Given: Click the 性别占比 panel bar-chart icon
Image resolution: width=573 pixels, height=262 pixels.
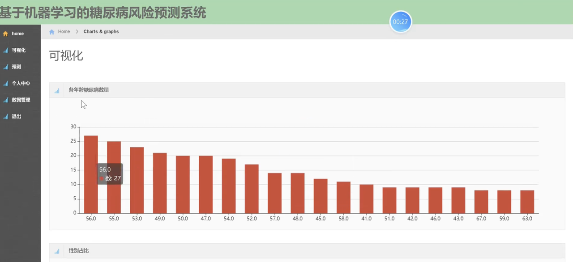Looking at the screenshot, I should 57,251.
